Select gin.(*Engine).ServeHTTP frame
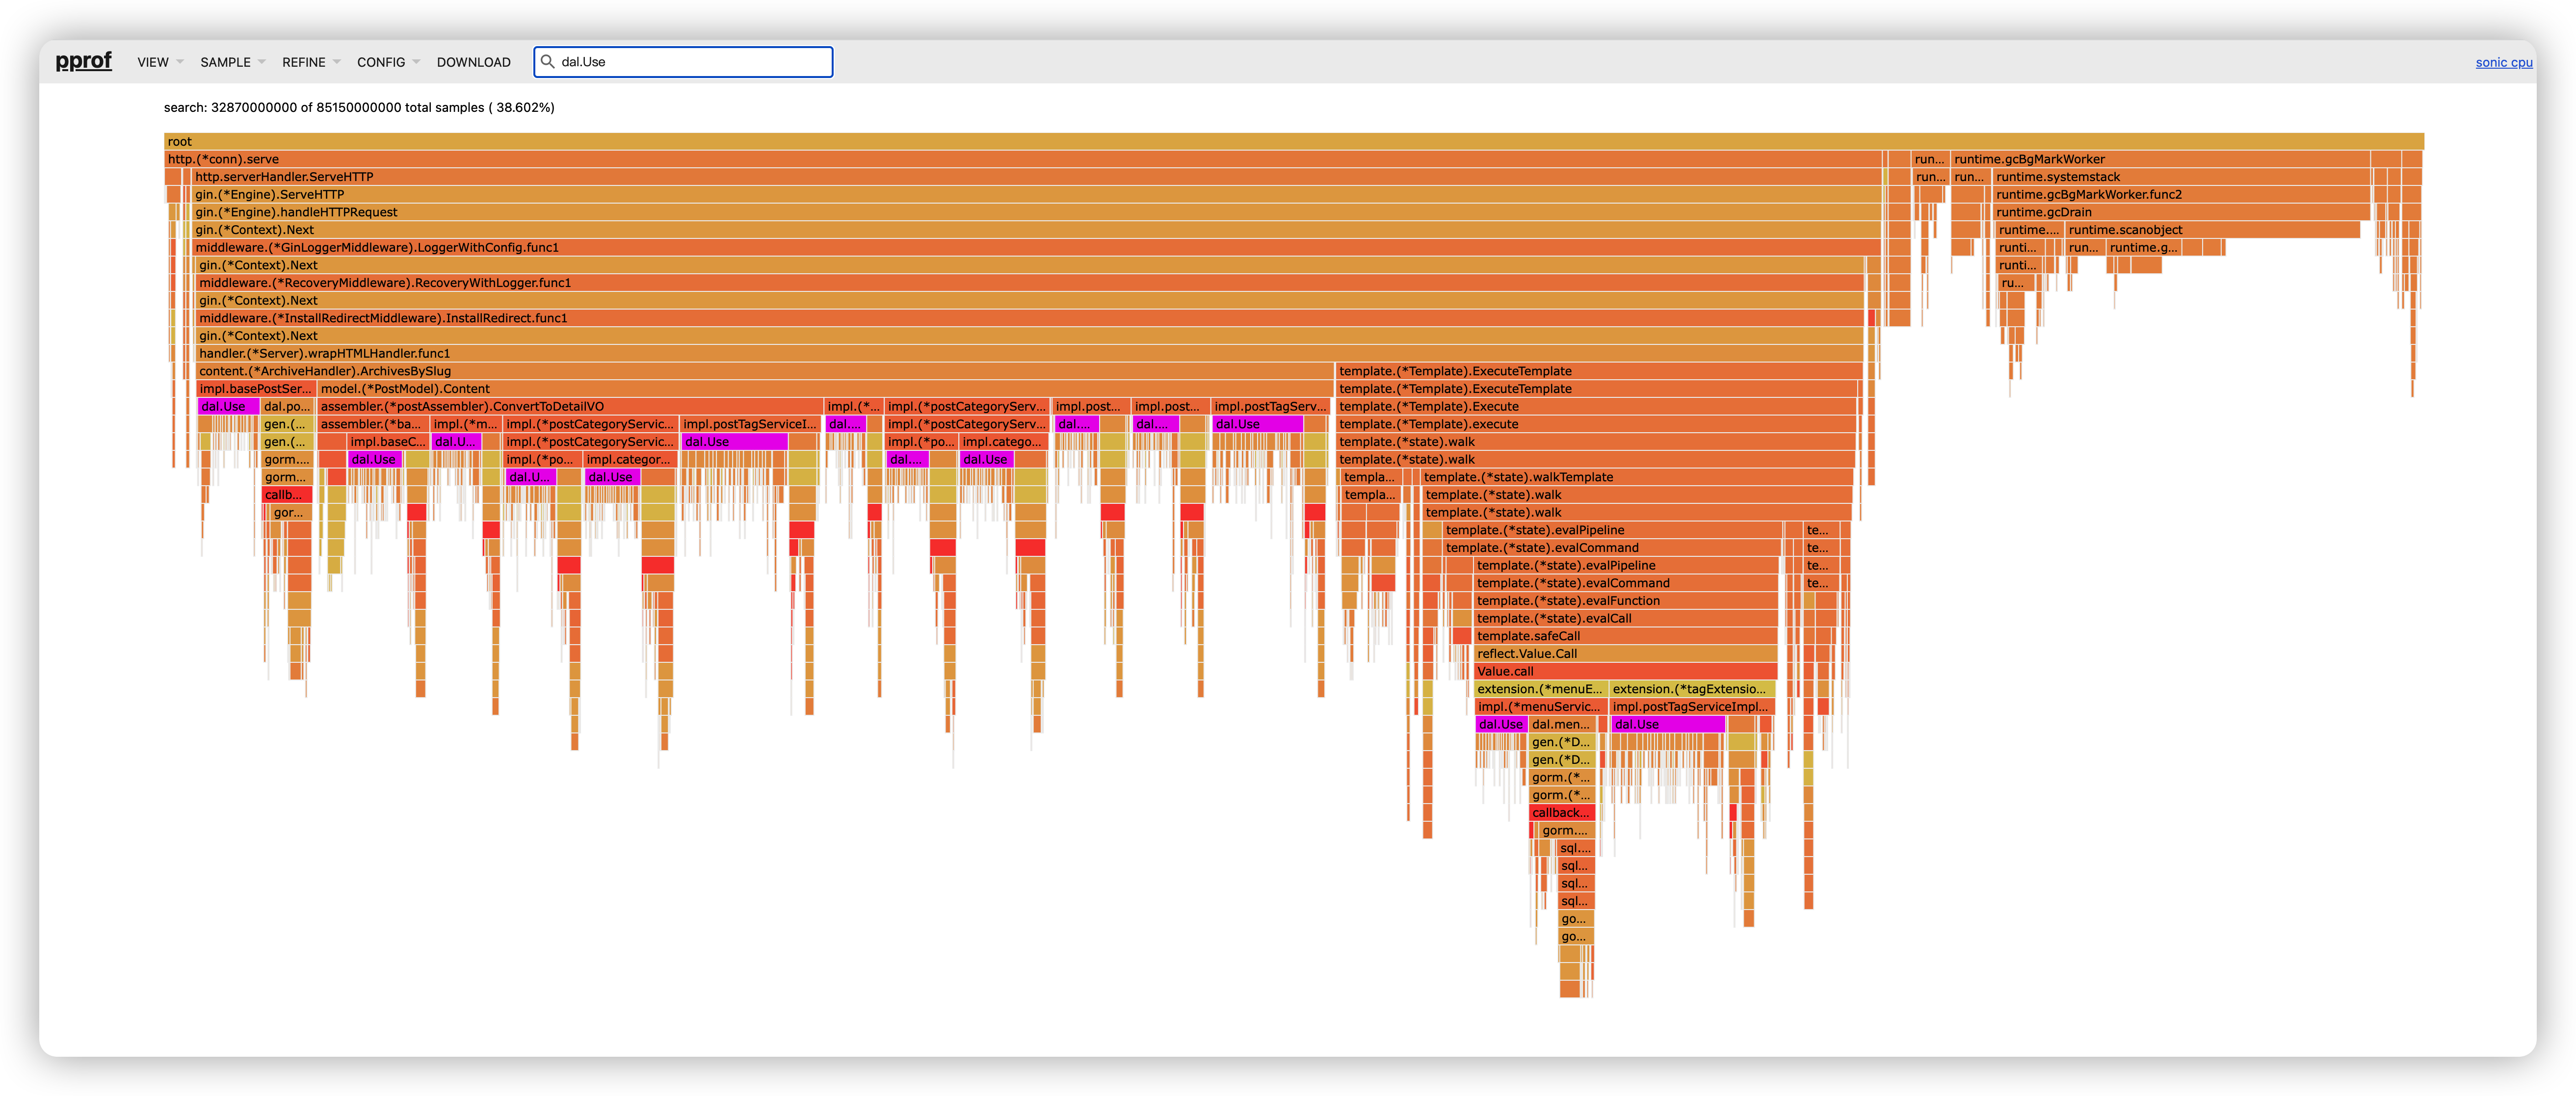 pos(1036,194)
